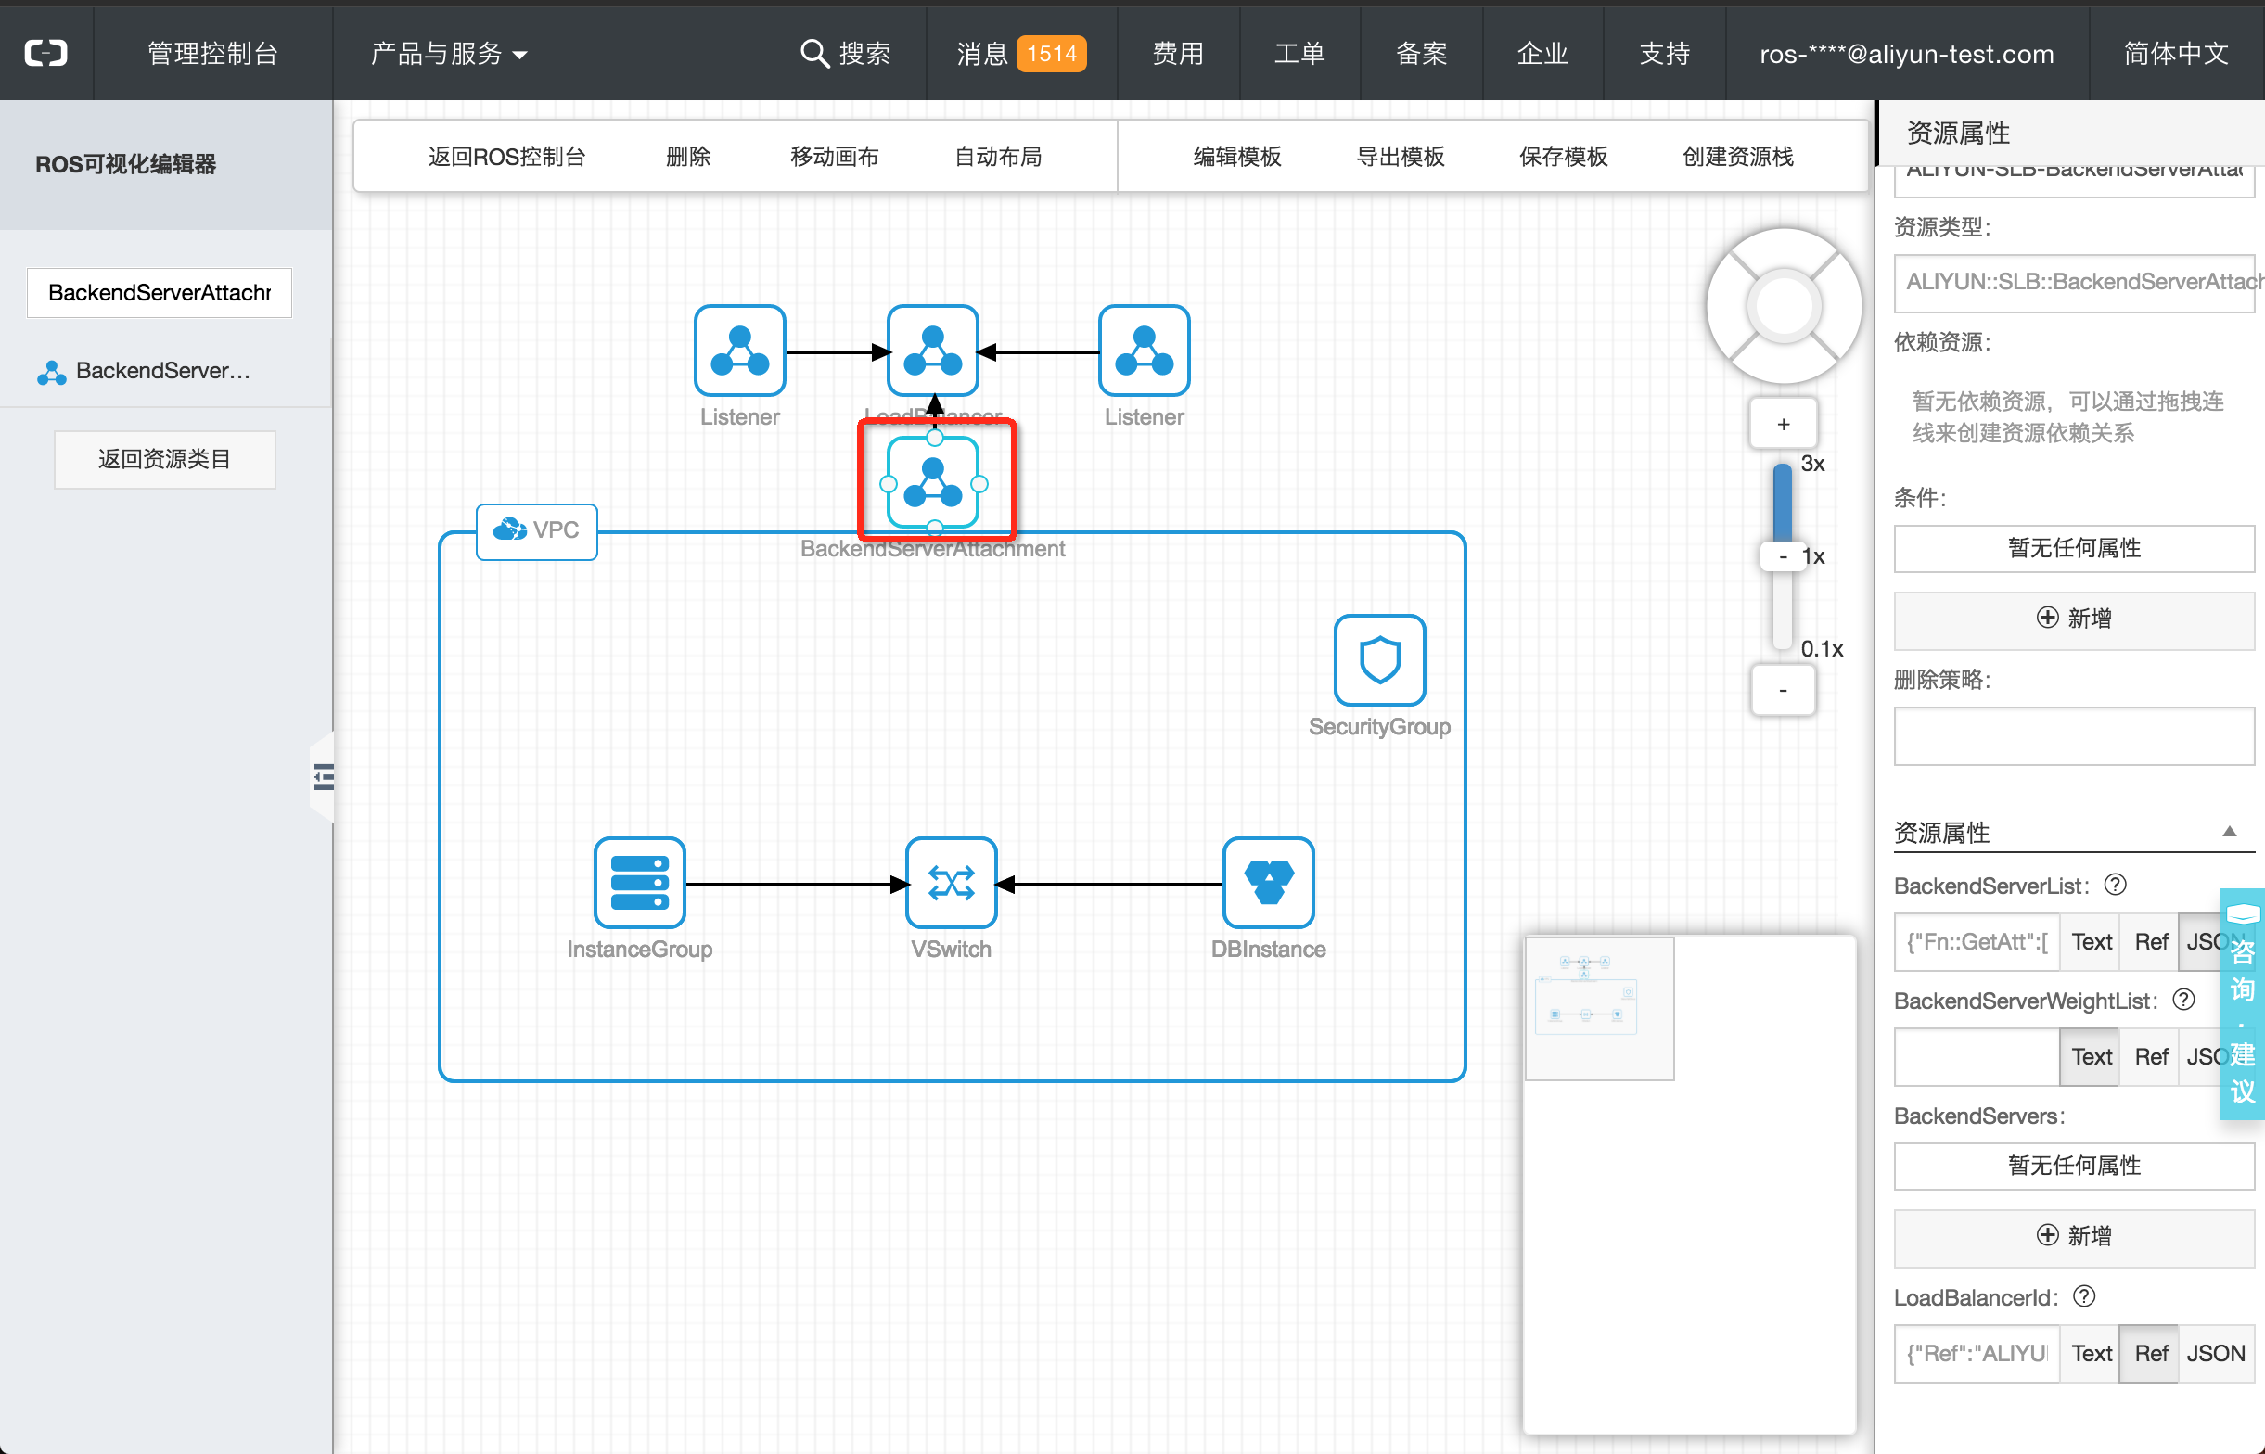Image resolution: width=2265 pixels, height=1454 pixels.
Task: Click the LoadBalancerId help question icon
Action: tap(2084, 1296)
